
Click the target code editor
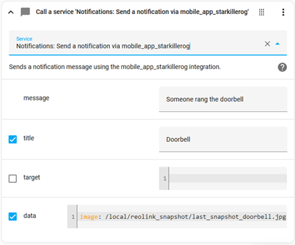pos(223,179)
